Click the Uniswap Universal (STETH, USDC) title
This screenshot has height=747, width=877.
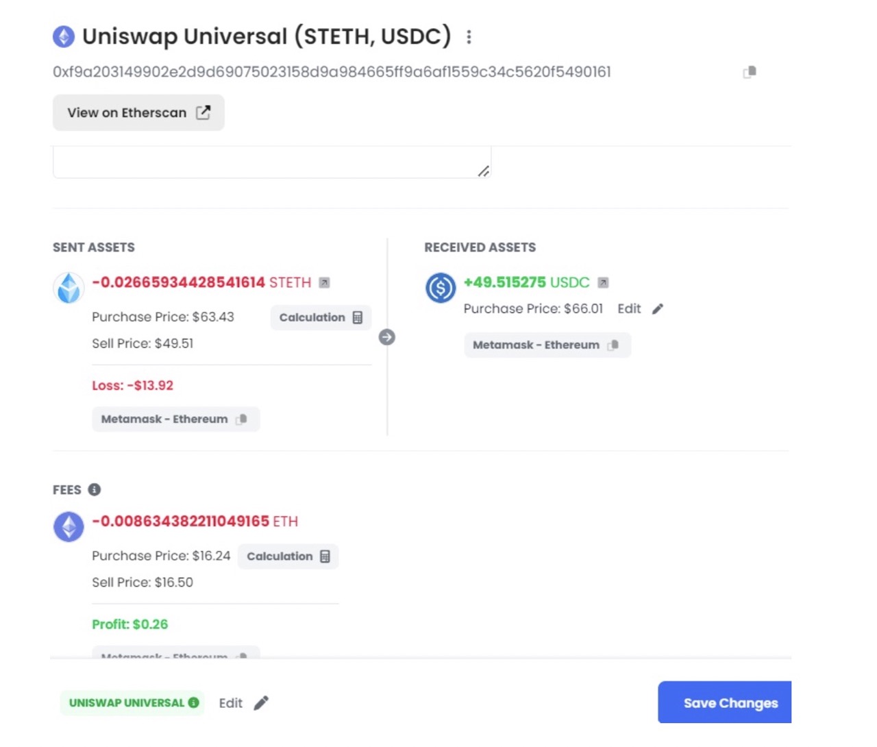[267, 36]
